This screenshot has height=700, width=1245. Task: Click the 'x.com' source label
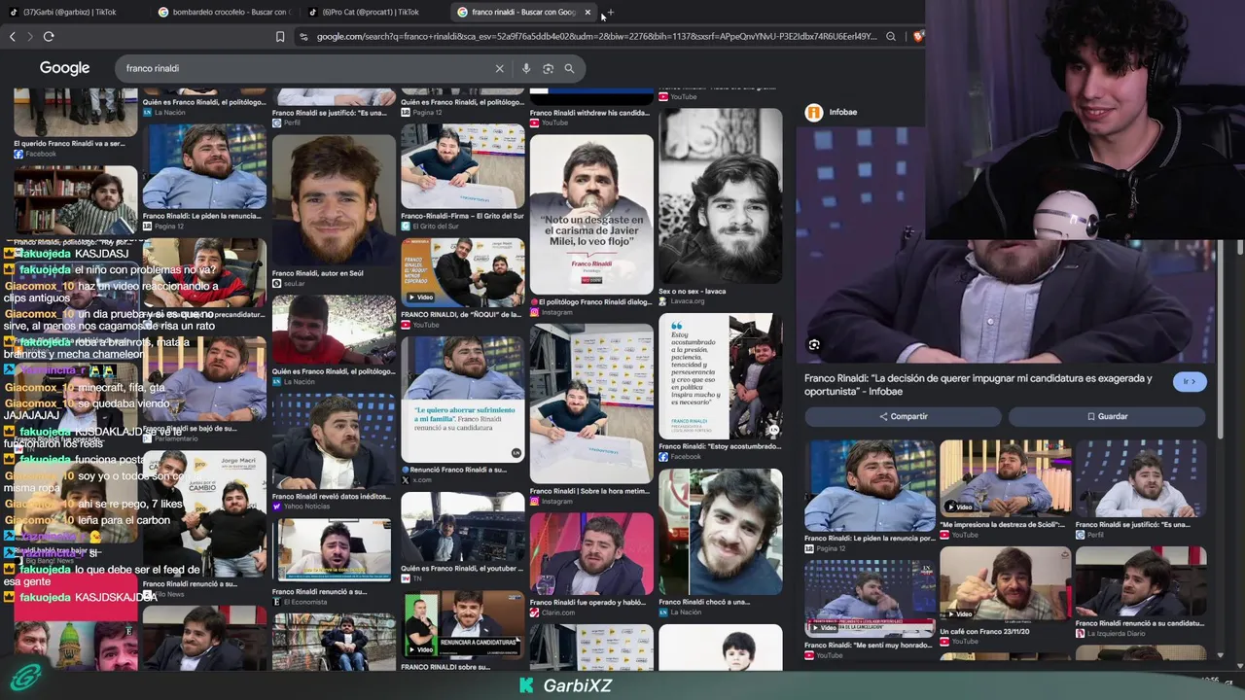420,480
